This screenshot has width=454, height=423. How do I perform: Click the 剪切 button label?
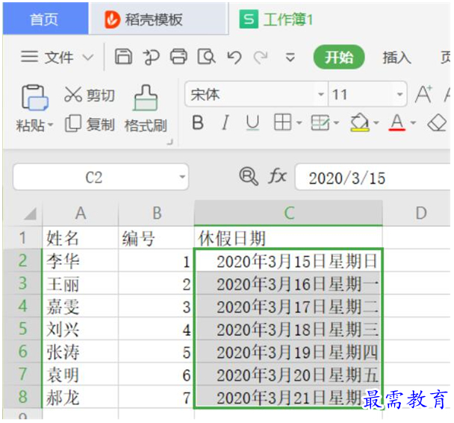tap(101, 95)
